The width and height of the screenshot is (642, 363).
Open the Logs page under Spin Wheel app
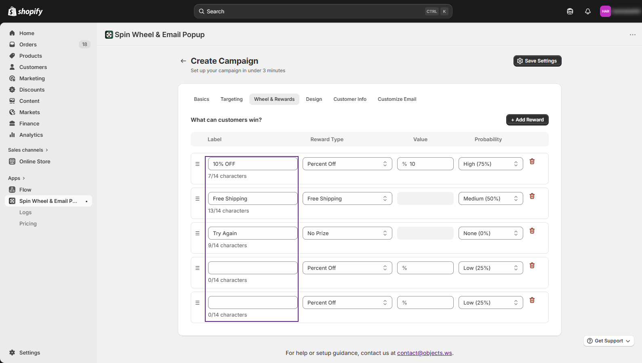(25, 212)
